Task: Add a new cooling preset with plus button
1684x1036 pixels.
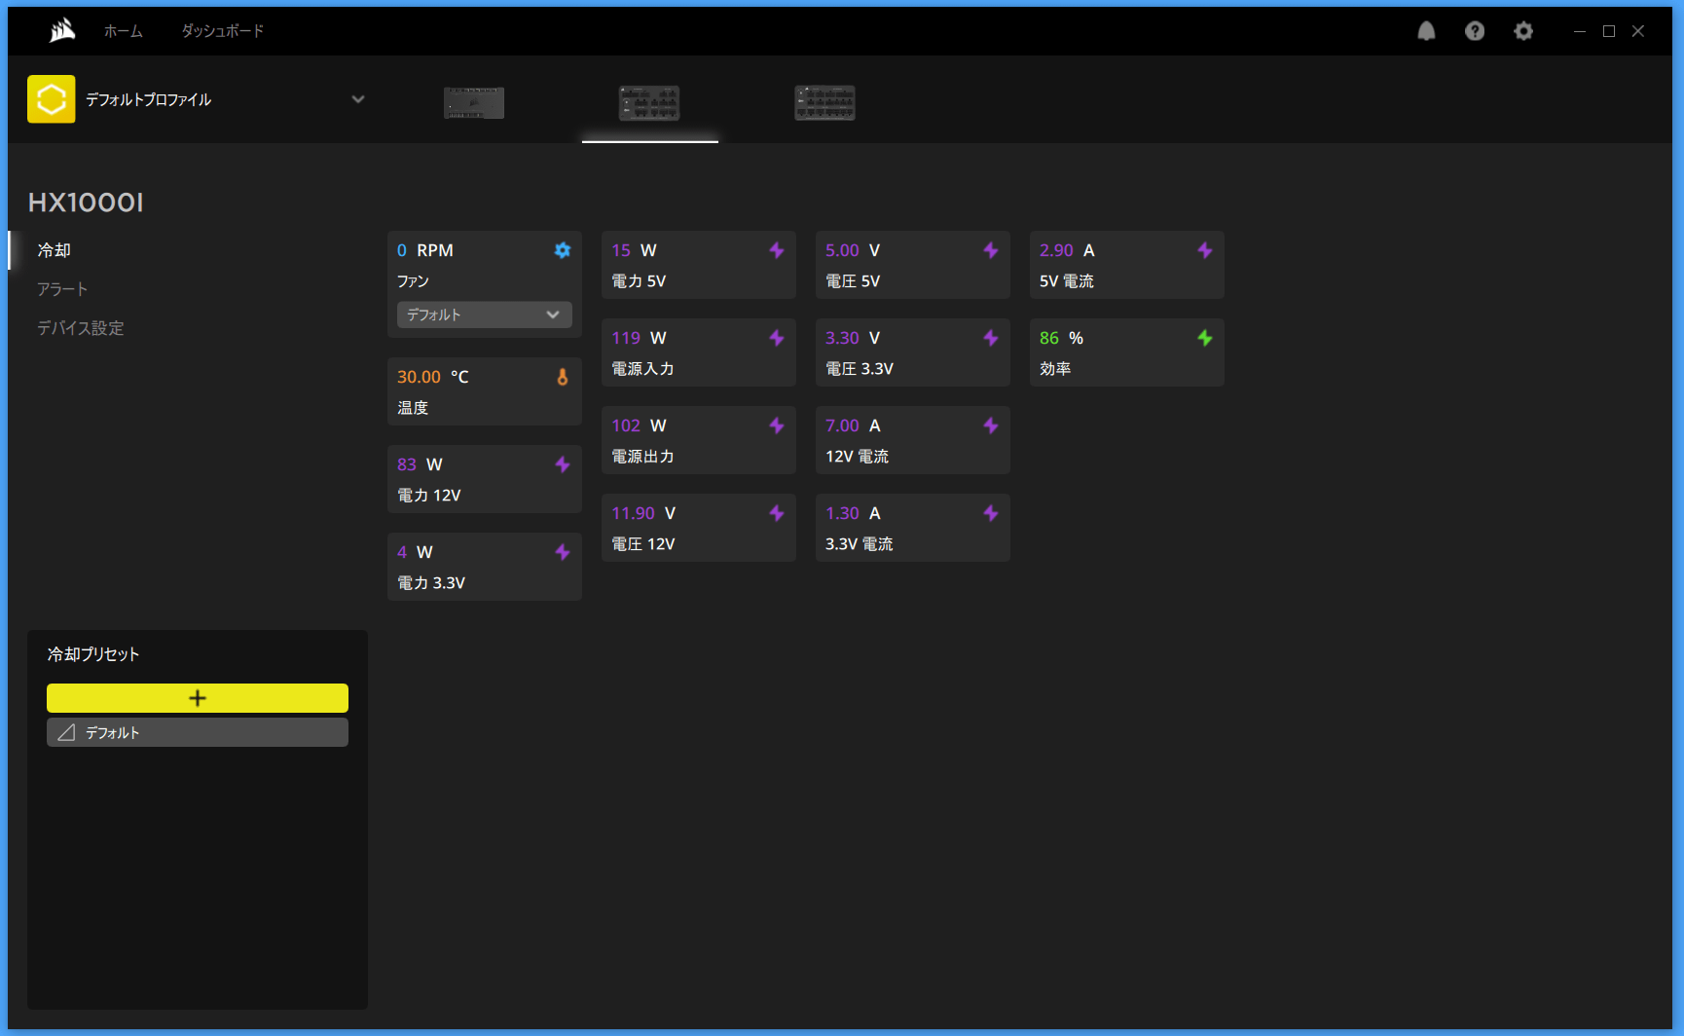Action: 198,698
